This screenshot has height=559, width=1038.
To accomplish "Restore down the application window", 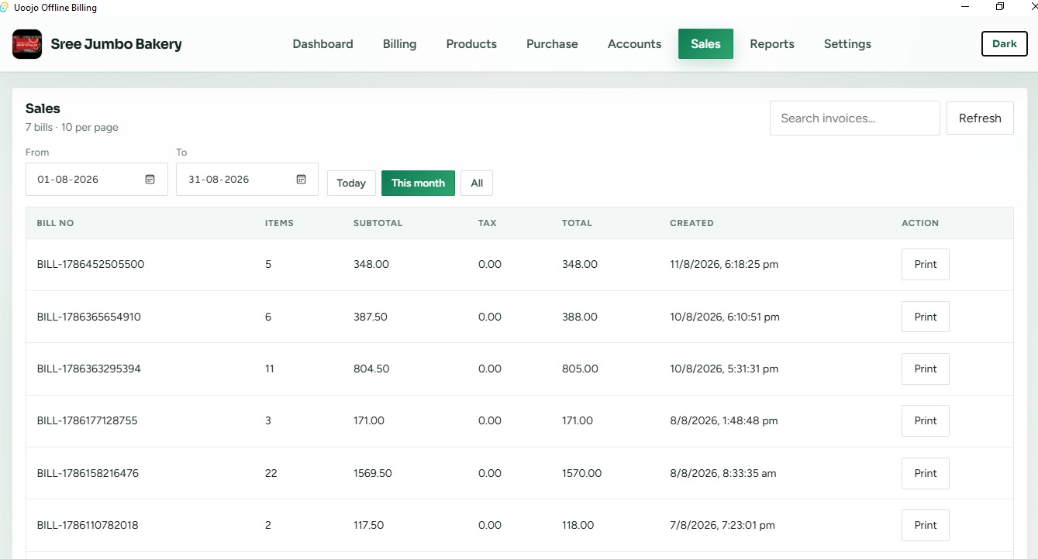I will 1000,7.
